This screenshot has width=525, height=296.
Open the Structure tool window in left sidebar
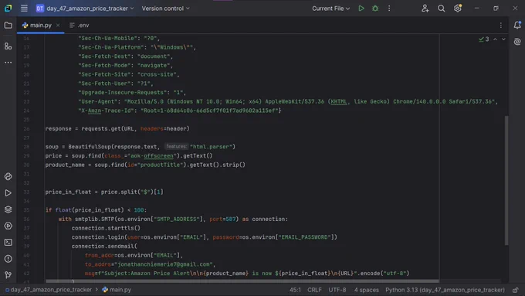[8, 46]
